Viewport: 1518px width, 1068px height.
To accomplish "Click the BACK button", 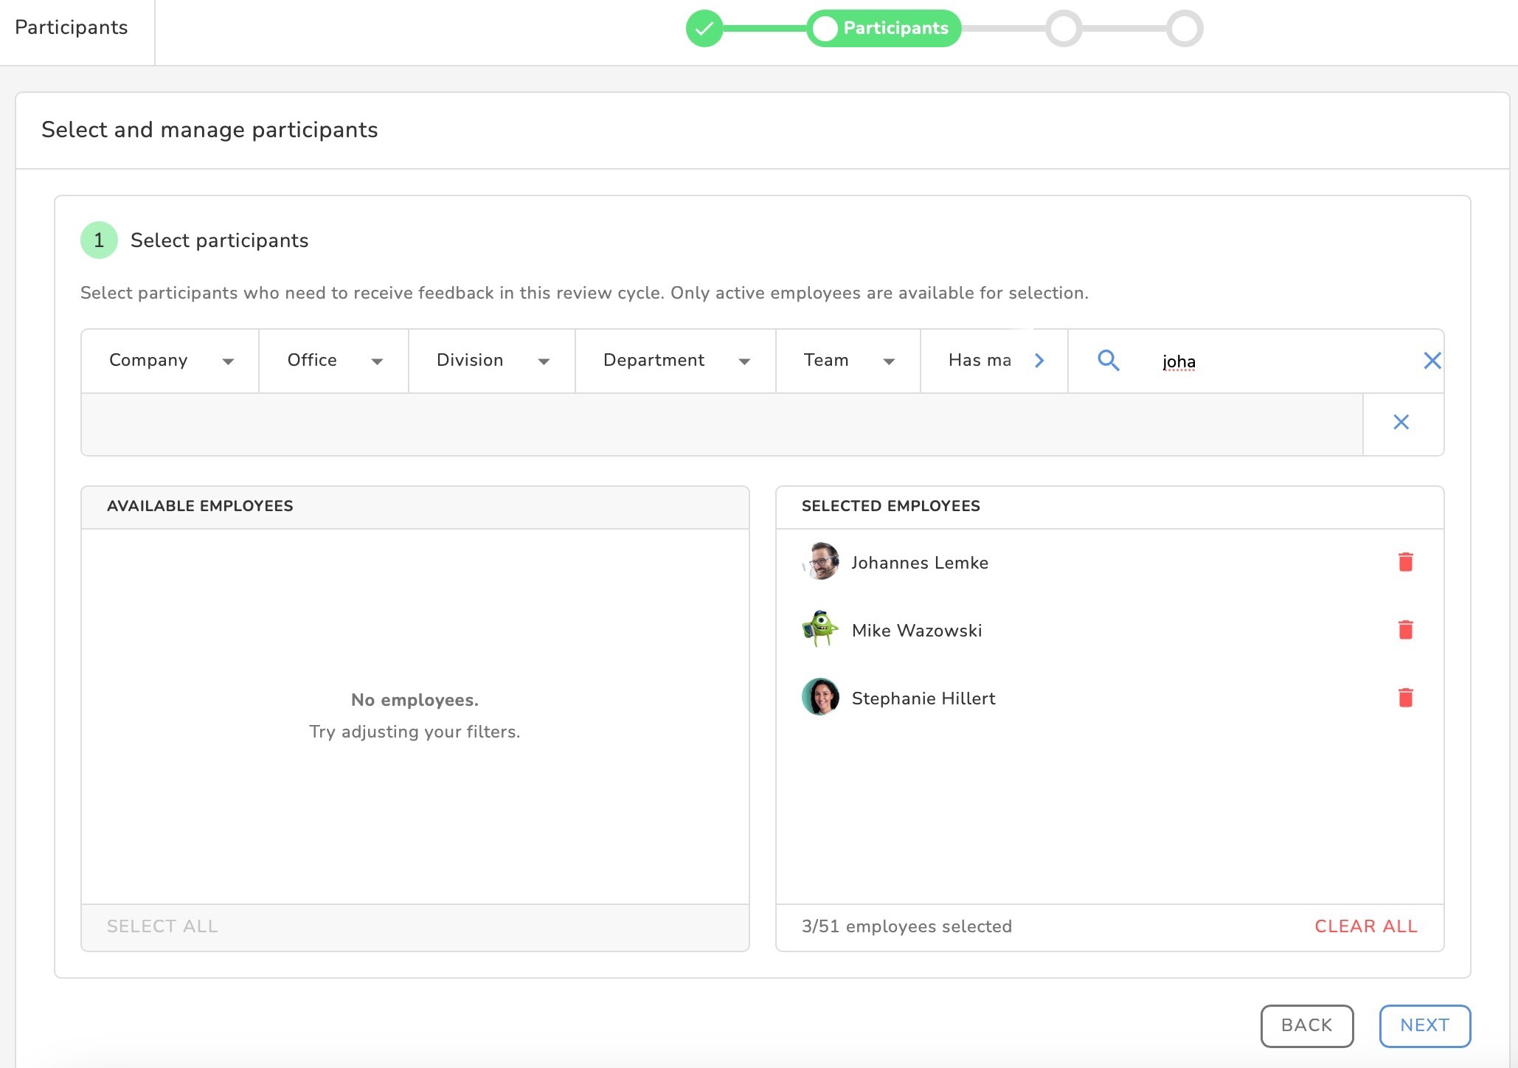I will pos(1306,1025).
